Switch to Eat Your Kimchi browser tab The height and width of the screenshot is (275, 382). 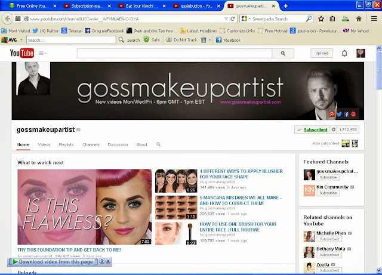click(142, 6)
